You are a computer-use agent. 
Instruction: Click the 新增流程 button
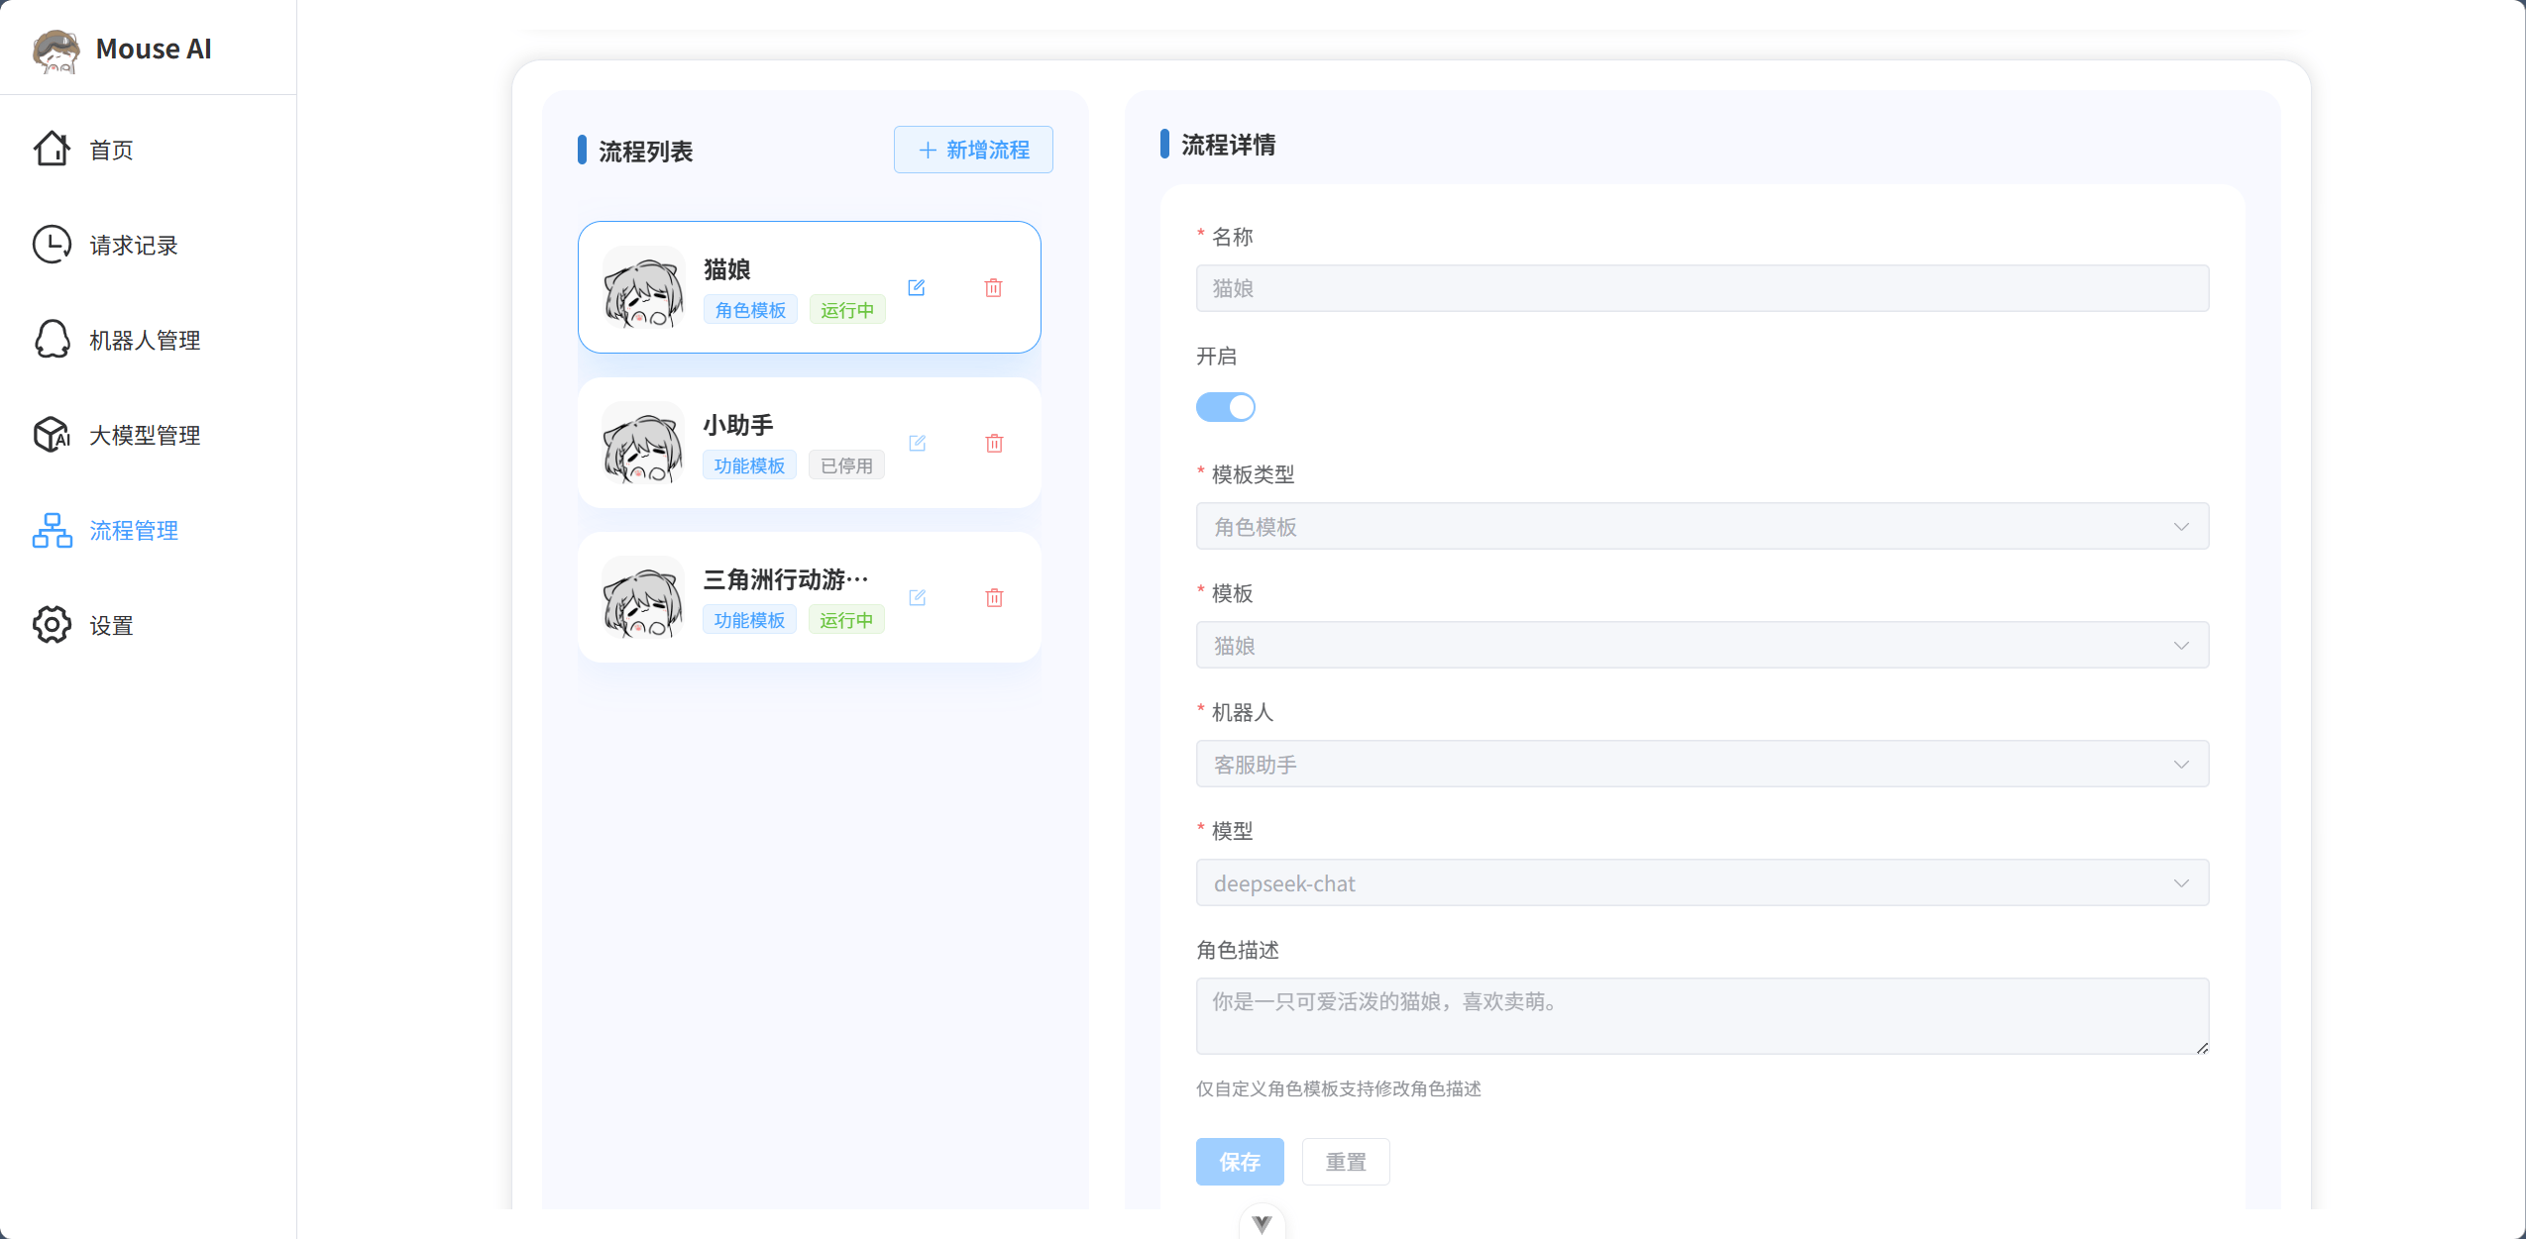pyautogui.click(x=973, y=150)
